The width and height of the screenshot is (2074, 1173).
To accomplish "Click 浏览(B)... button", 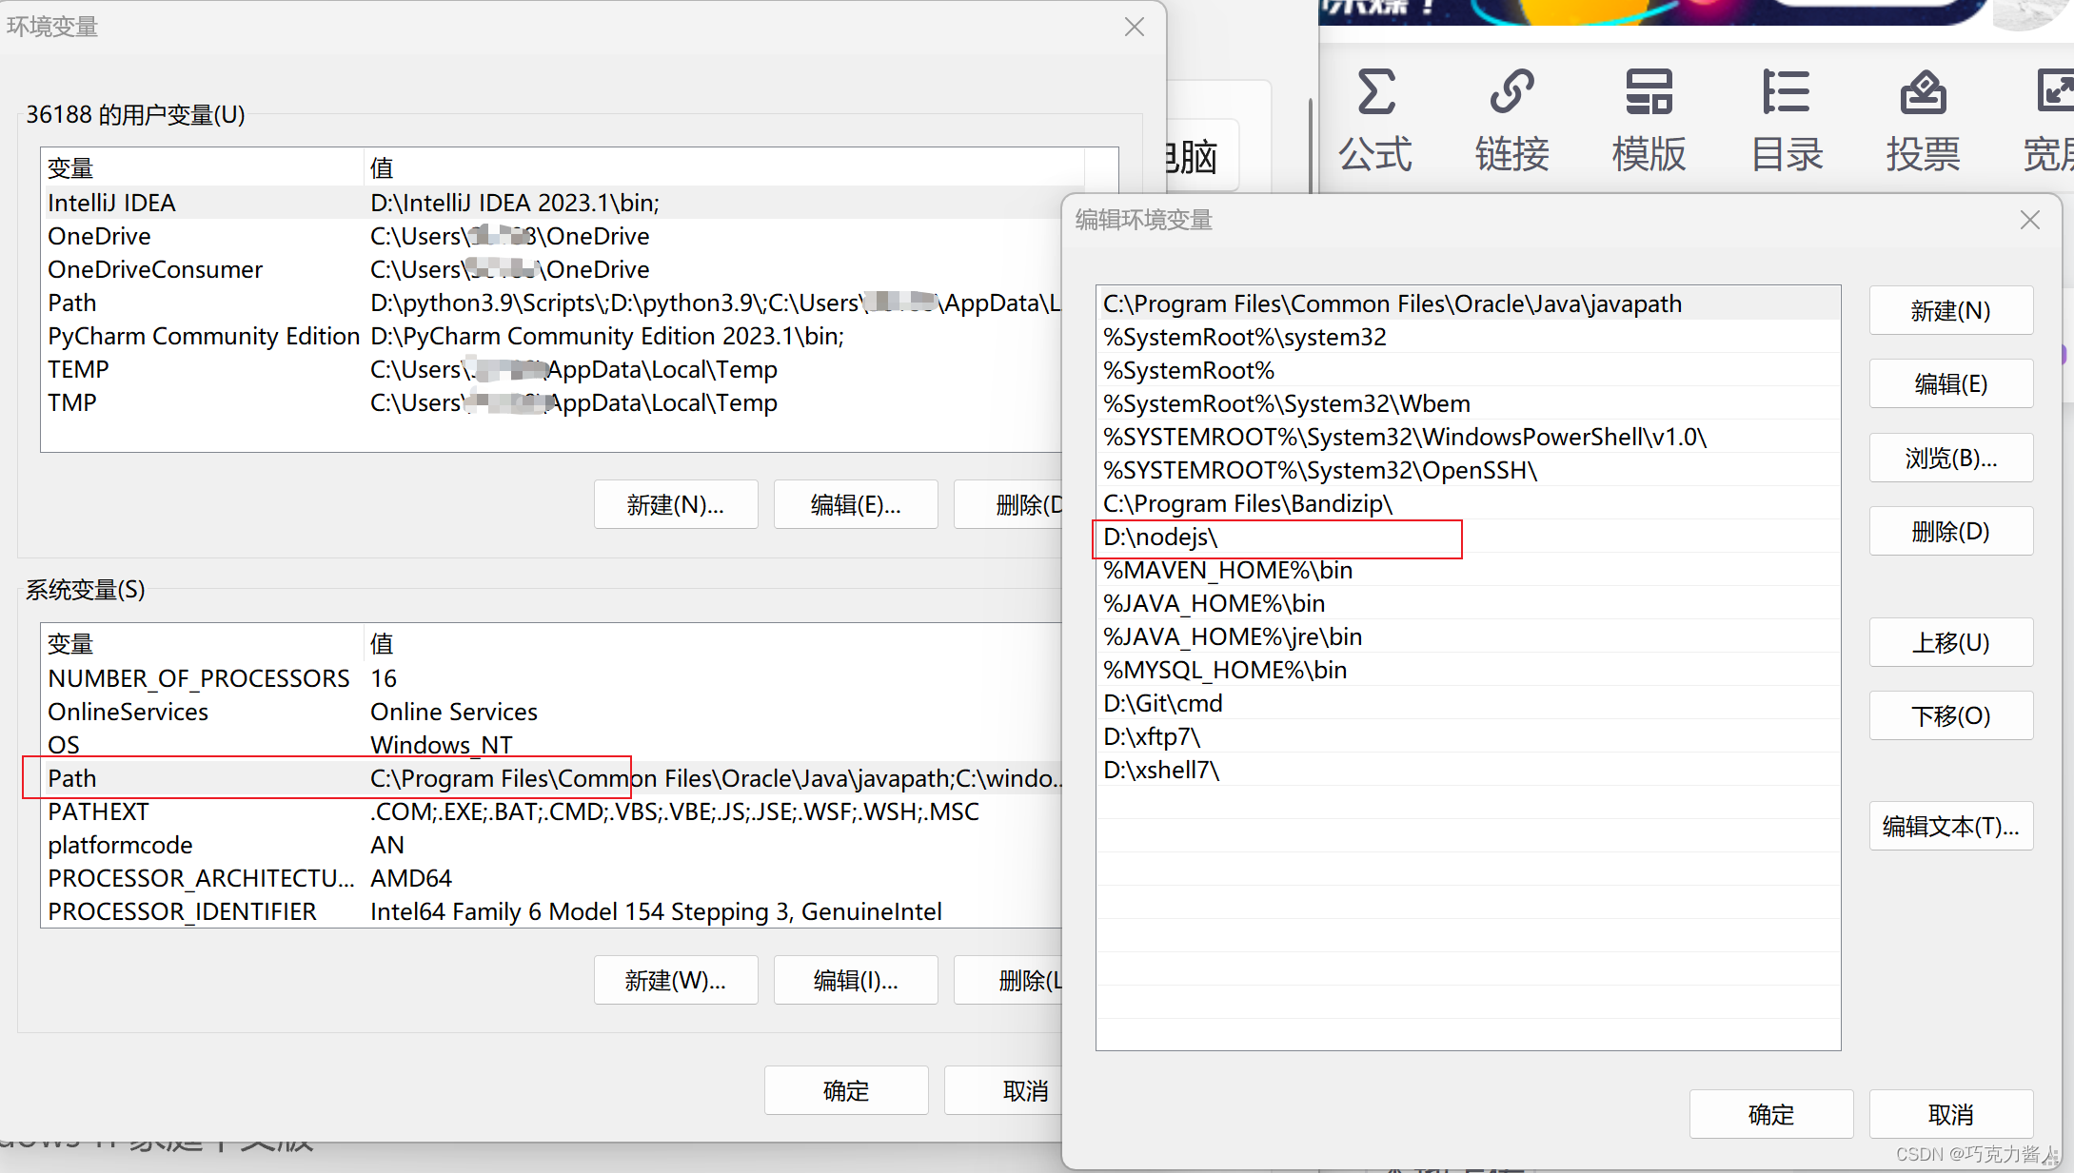I will click(x=1950, y=459).
